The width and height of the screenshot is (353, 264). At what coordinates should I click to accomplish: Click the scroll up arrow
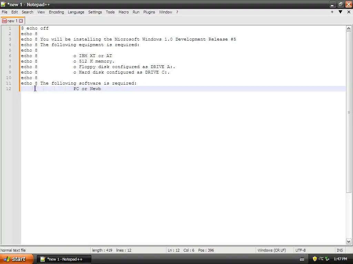point(349,29)
